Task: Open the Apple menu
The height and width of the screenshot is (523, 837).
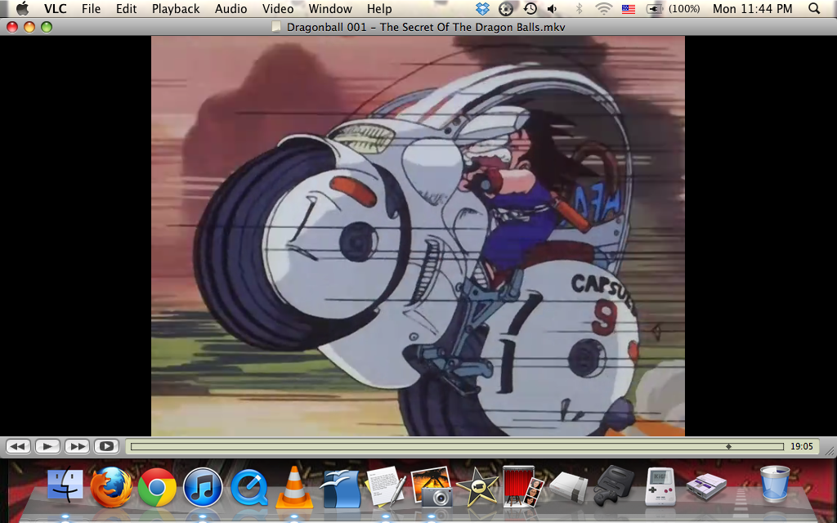Action: (22, 8)
